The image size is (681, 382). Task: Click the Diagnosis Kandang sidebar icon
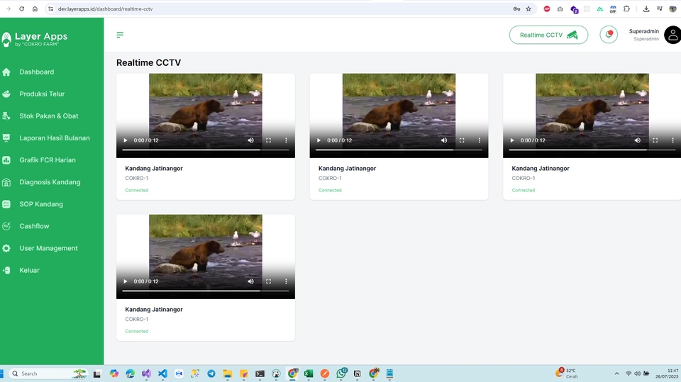(x=6, y=182)
